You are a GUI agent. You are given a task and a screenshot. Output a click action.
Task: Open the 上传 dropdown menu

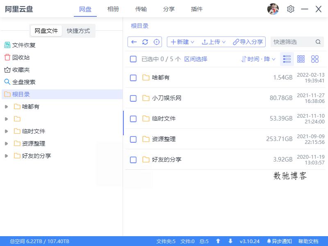214,42
